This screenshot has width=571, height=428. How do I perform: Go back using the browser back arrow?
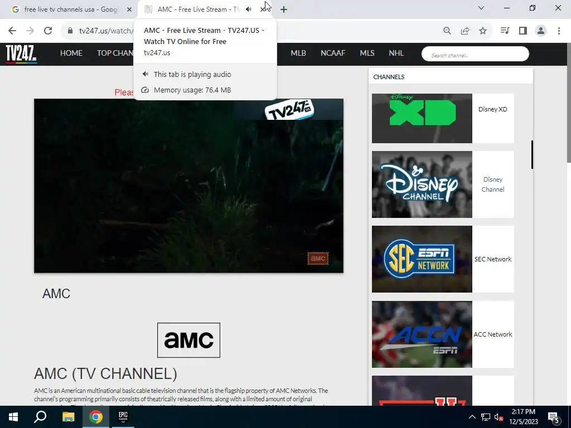tap(12, 31)
